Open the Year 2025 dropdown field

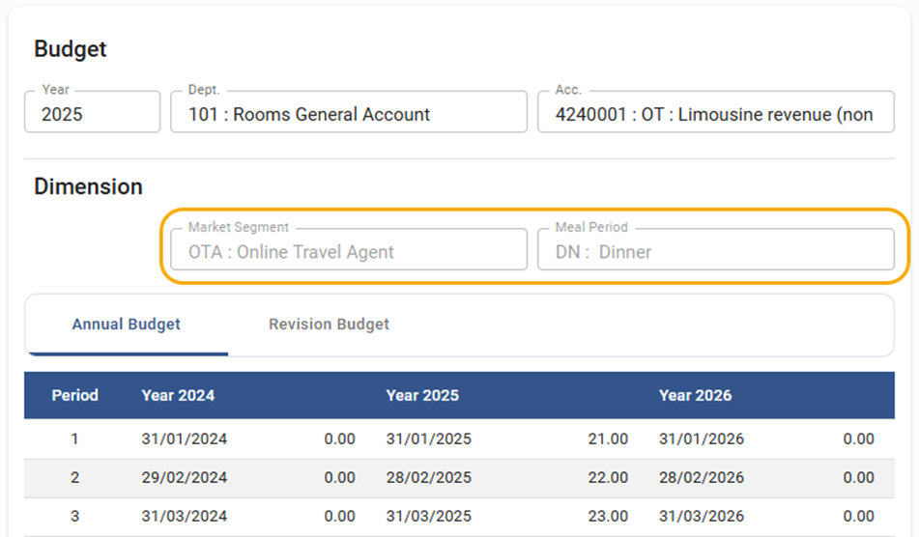pyautogui.click(x=92, y=113)
